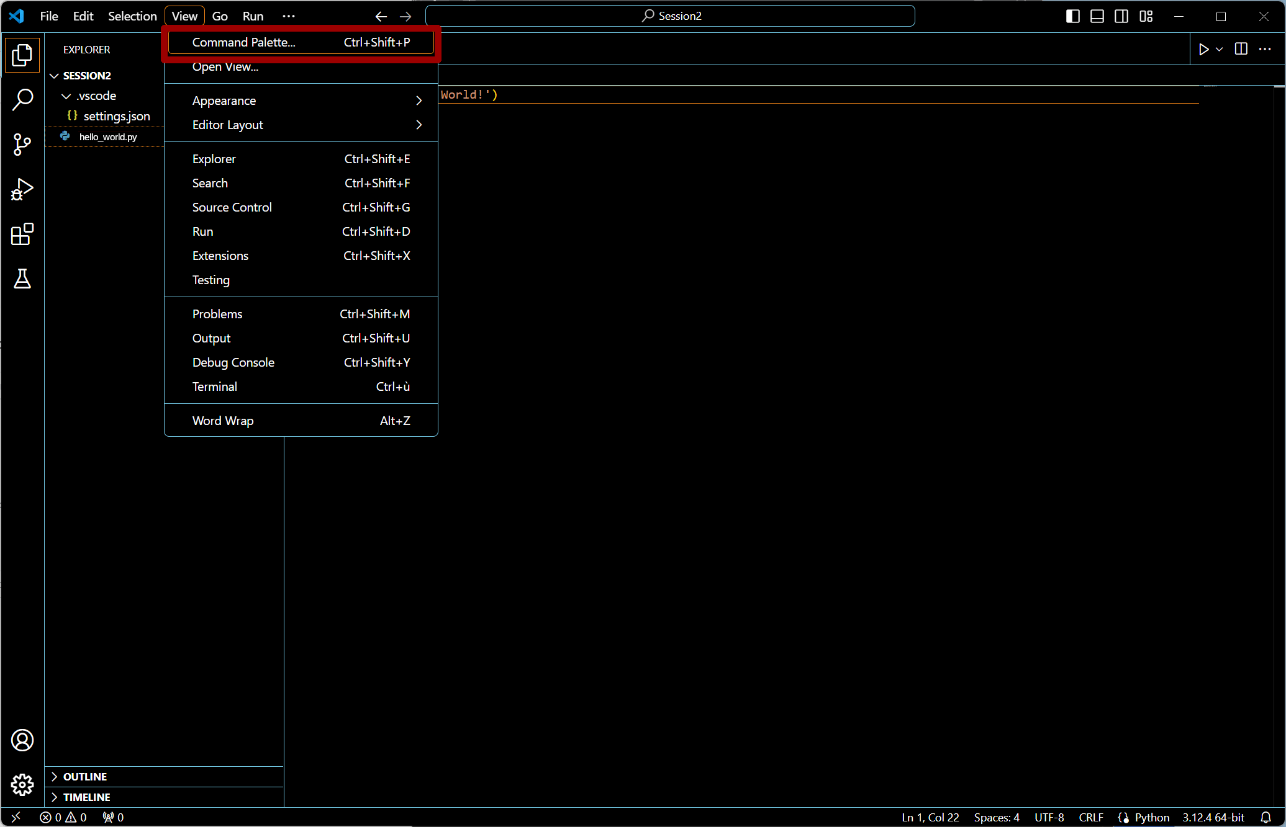Image resolution: width=1286 pixels, height=827 pixels.
Task: Click the Accounts icon in activity bar
Action: (x=22, y=740)
